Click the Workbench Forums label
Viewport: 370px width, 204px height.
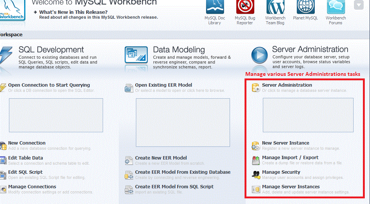tap(336, 21)
